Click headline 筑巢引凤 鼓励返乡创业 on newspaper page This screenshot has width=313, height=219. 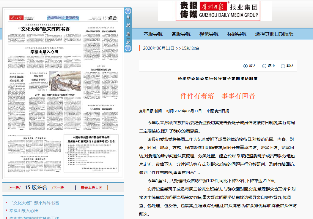click(x=38, y=78)
